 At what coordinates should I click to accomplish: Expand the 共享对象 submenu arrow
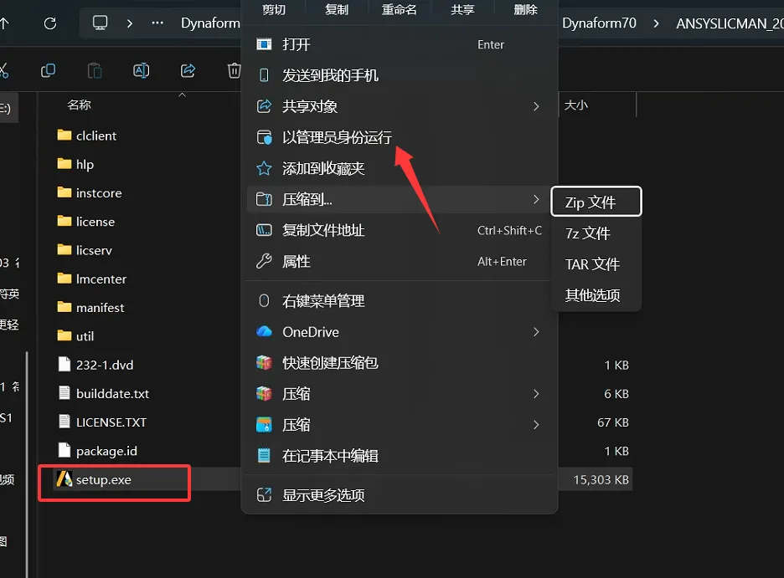click(536, 106)
